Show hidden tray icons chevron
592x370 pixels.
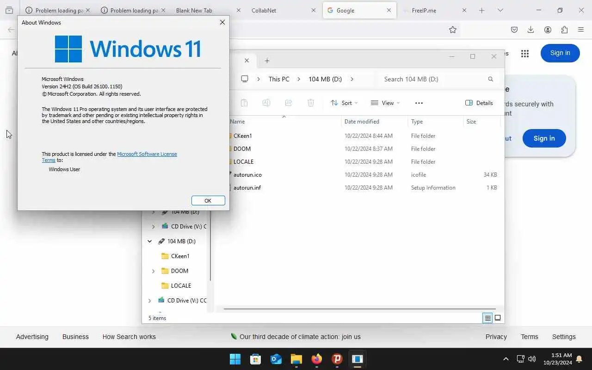[x=506, y=359]
